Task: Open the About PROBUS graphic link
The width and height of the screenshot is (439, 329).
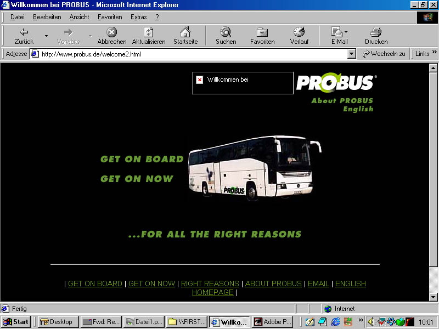Action: coord(342,101)
